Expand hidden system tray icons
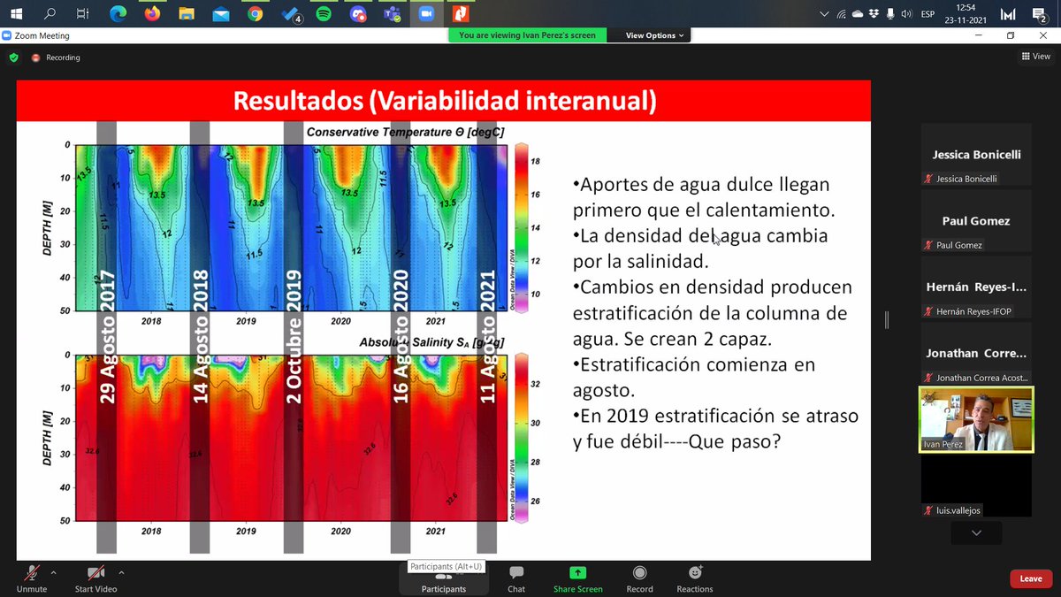Image resolution: width=1061 pixels, height=597 pixels. click(825, 13)
